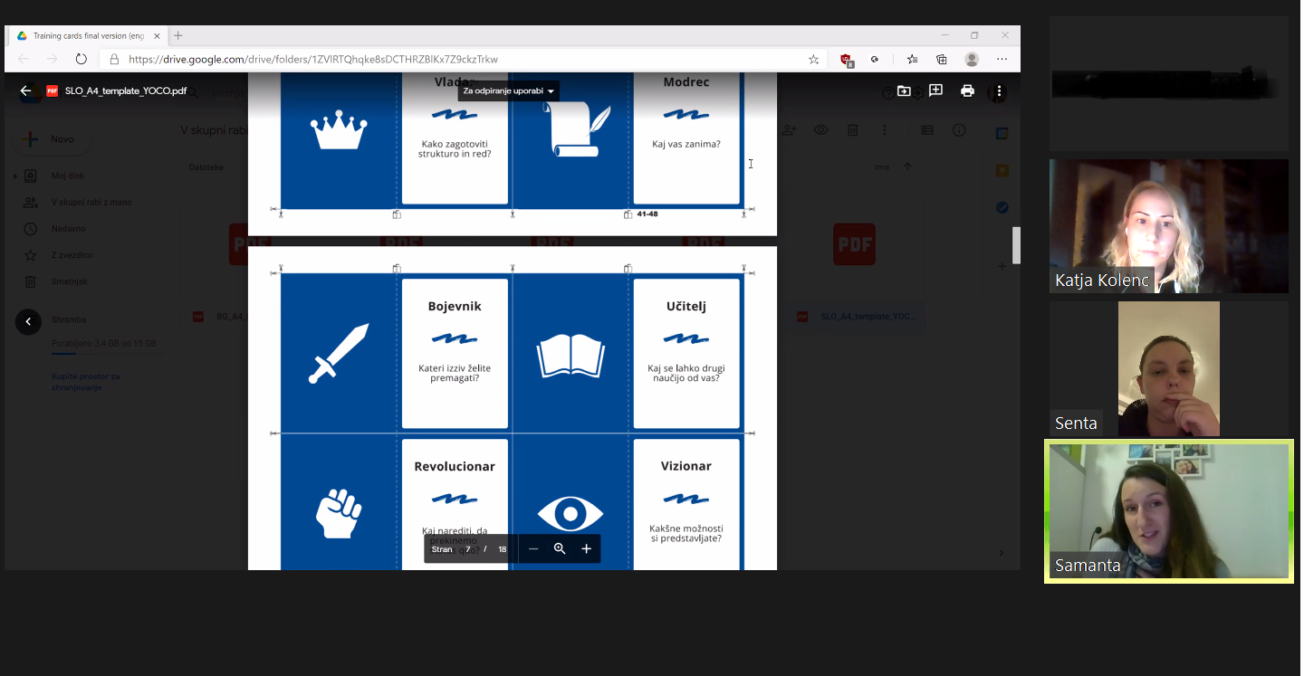Viewport: 1304px width, 676px height.
Task: Click the small extension icon right of the red shield
Action: (875, 59)
